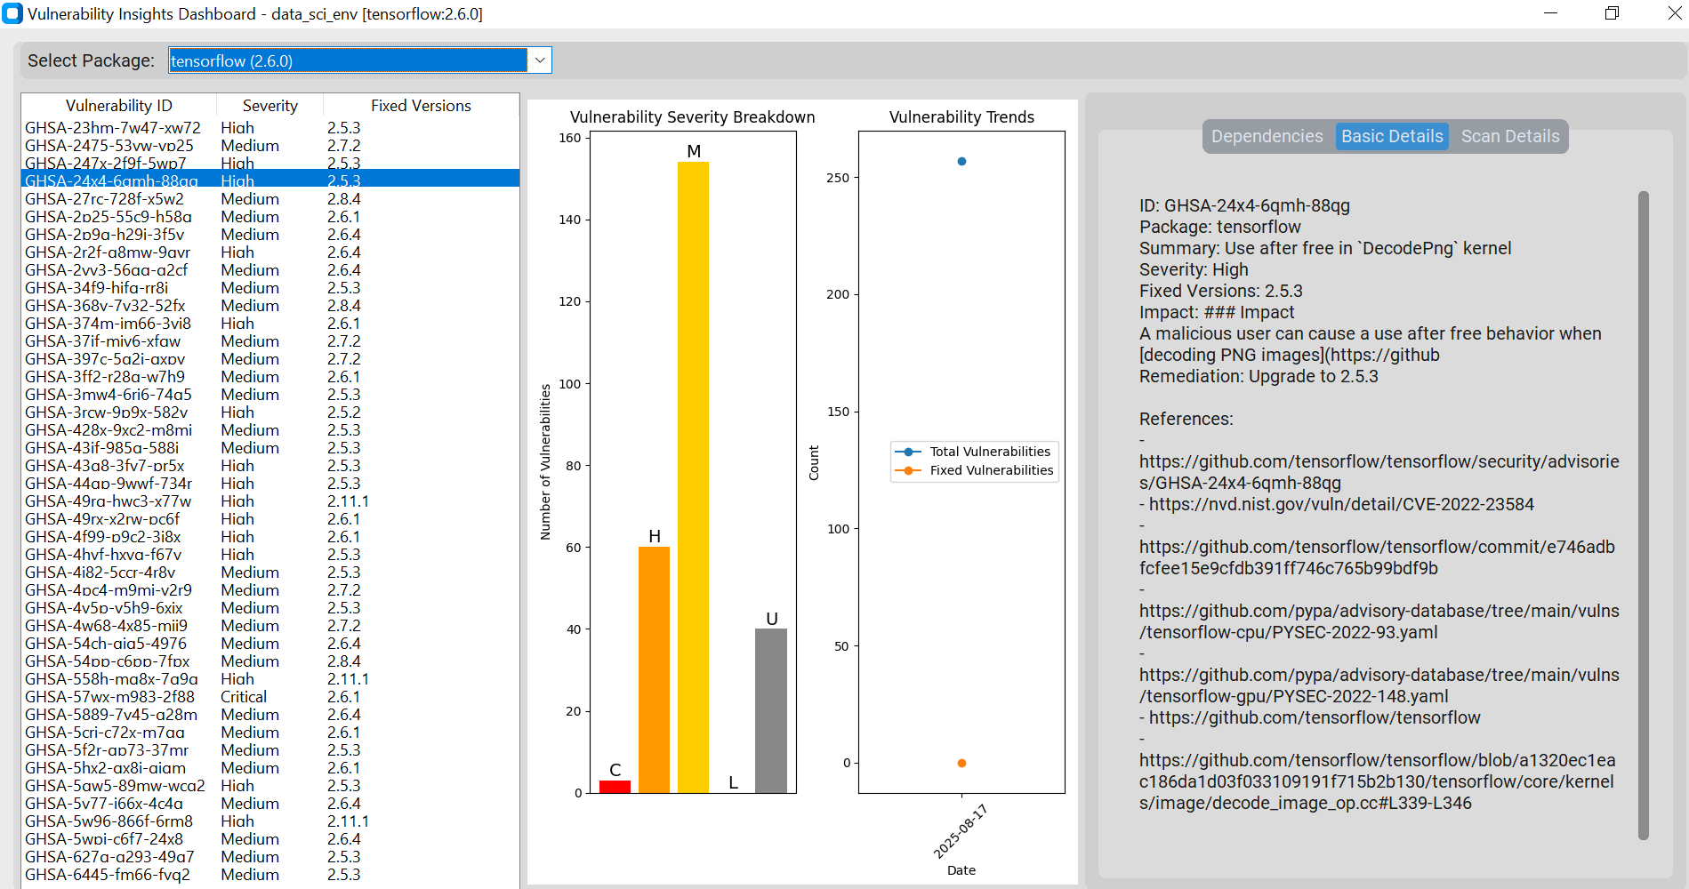
Task: Click the Fixed Versions column header
Action: click(421, 106)
